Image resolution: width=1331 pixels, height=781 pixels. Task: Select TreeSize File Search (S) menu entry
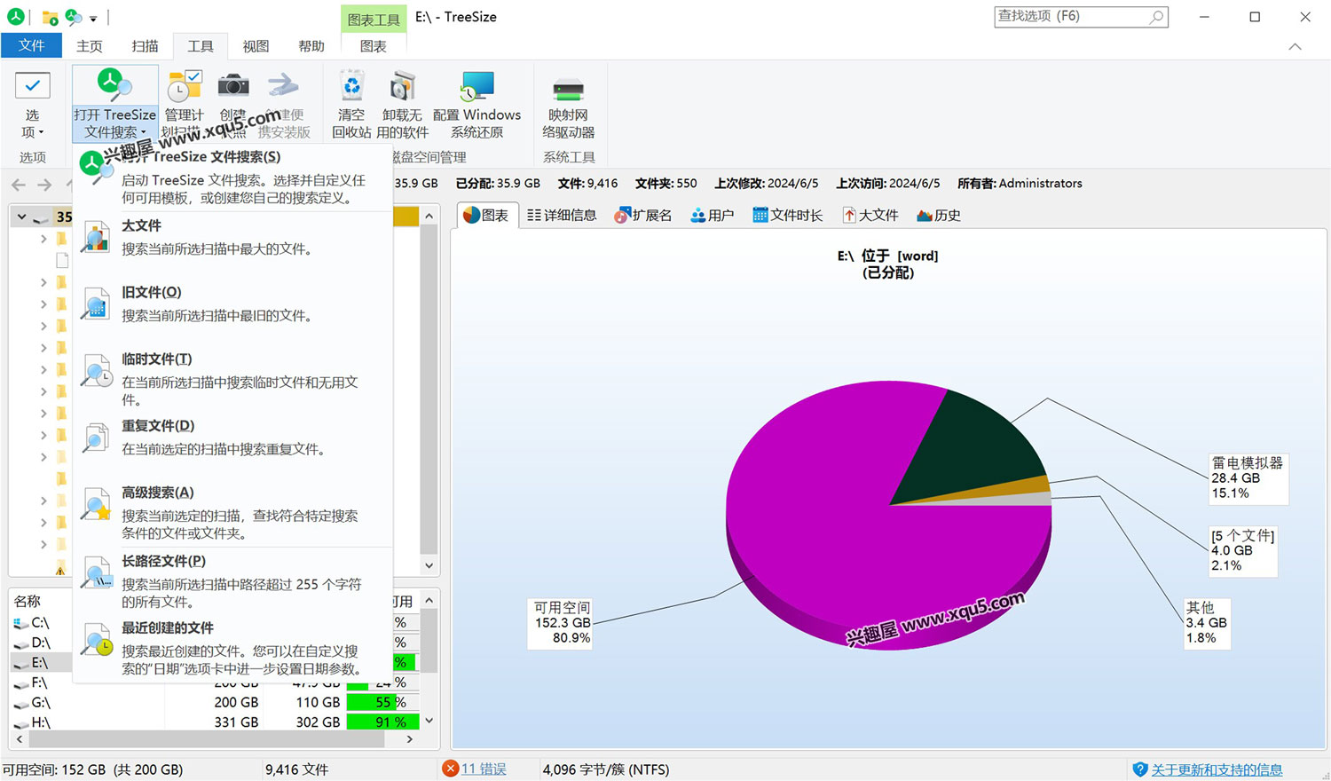[x=232, y=176]
